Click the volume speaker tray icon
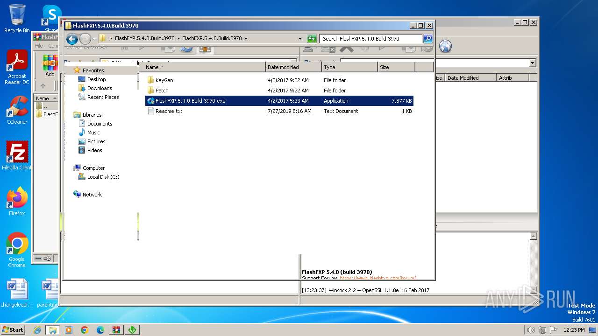 pos(531,330)
